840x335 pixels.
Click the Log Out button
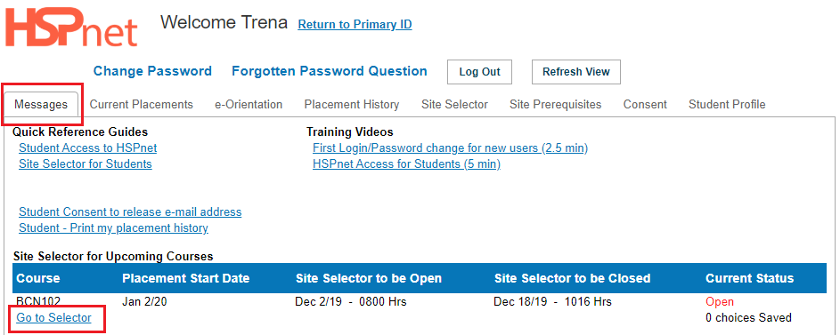coord(479,72)
